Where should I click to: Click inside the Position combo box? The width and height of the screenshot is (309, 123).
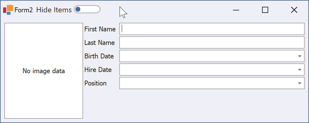pyautogui.click(x=208, y=83)
